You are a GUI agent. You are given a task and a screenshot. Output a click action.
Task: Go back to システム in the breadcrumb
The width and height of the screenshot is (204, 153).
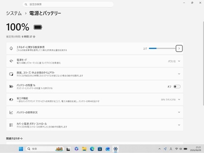tap(14, 13)
